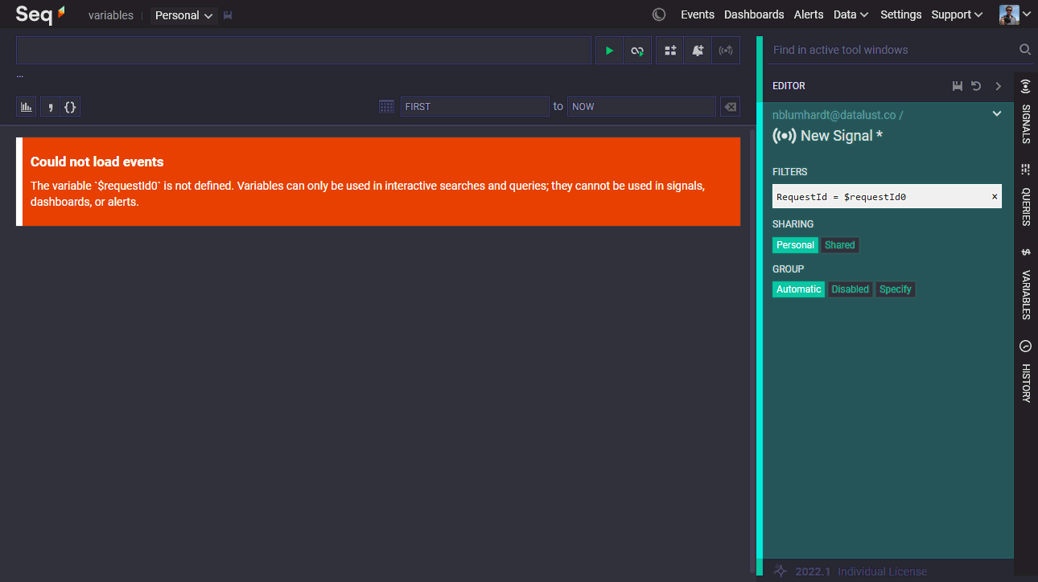
Task: Open the Events page
Action: (698, 14)
